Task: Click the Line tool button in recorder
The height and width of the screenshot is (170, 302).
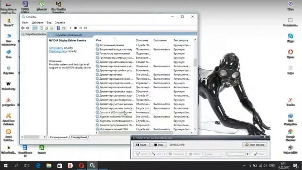Action: point(156,154)
